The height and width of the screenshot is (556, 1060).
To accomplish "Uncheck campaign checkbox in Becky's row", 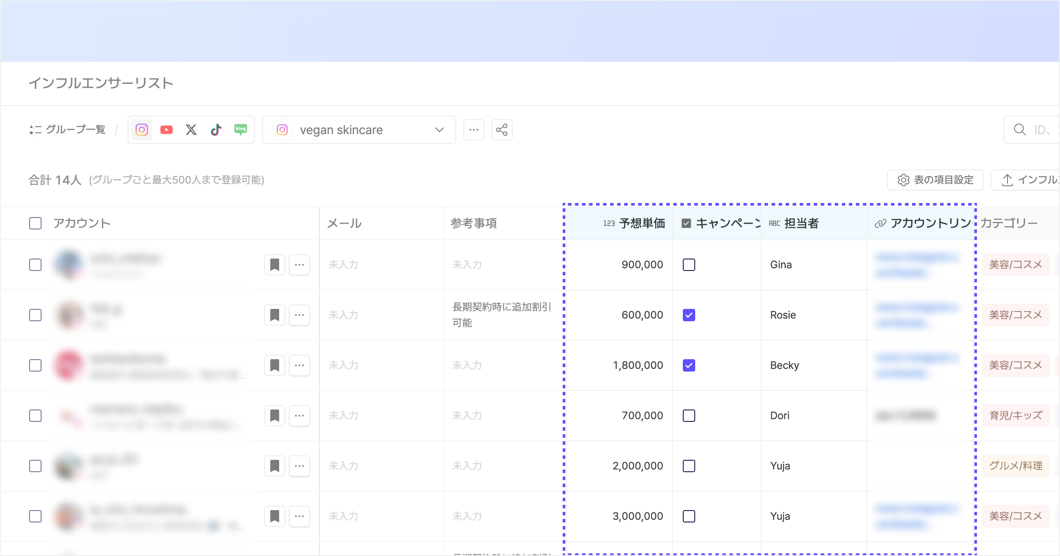I will point(689,365).
